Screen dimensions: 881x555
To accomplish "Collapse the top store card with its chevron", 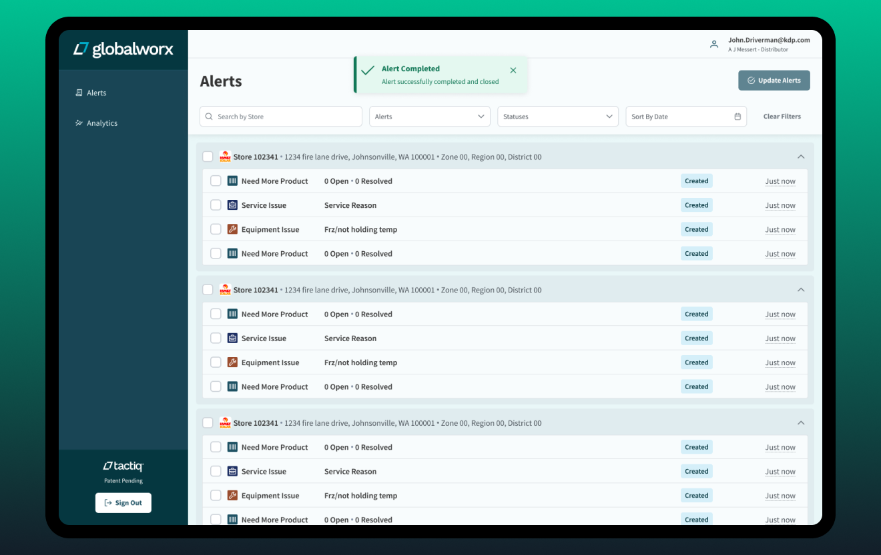I will [801, 157].
